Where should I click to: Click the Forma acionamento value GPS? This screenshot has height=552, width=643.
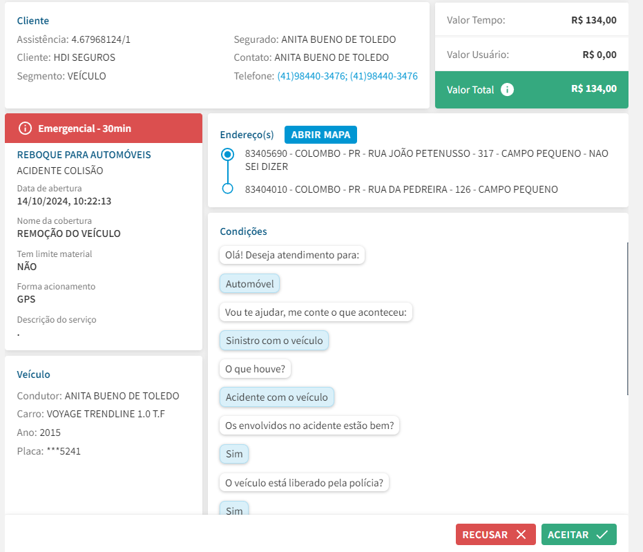tap(26, 299)
